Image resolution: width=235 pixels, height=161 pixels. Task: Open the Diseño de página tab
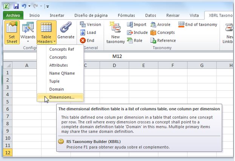(x=91, y=15)
